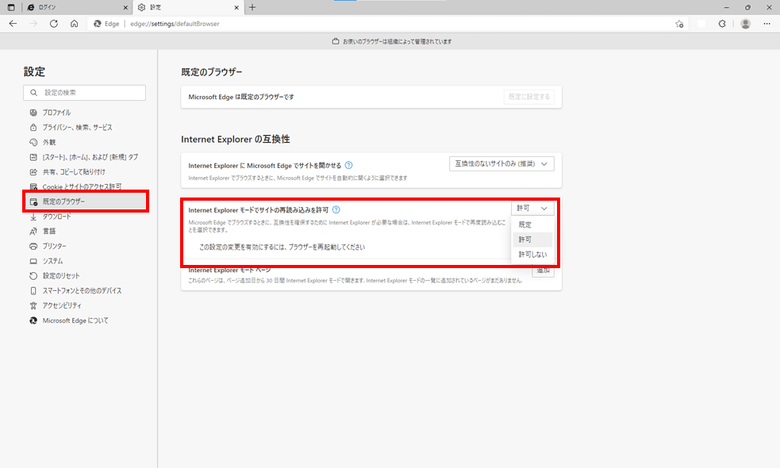
Task: Close the ログイン tab
Action: 125,7
